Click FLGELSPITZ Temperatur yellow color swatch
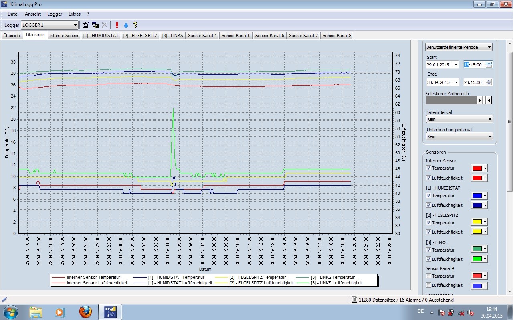The width and height of the screenshot is (513, 320). tap(477, 222)
